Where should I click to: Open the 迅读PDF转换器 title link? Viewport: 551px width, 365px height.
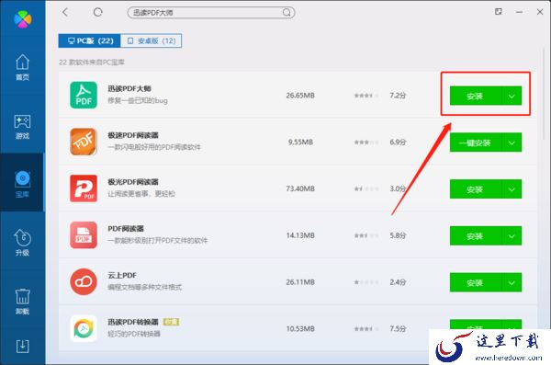click(x=133, y=322)
